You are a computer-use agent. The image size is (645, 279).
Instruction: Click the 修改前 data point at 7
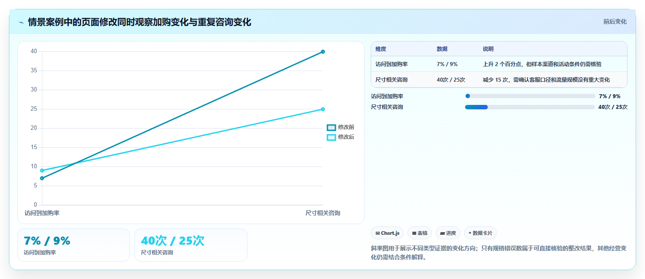[x=42, y=178]
